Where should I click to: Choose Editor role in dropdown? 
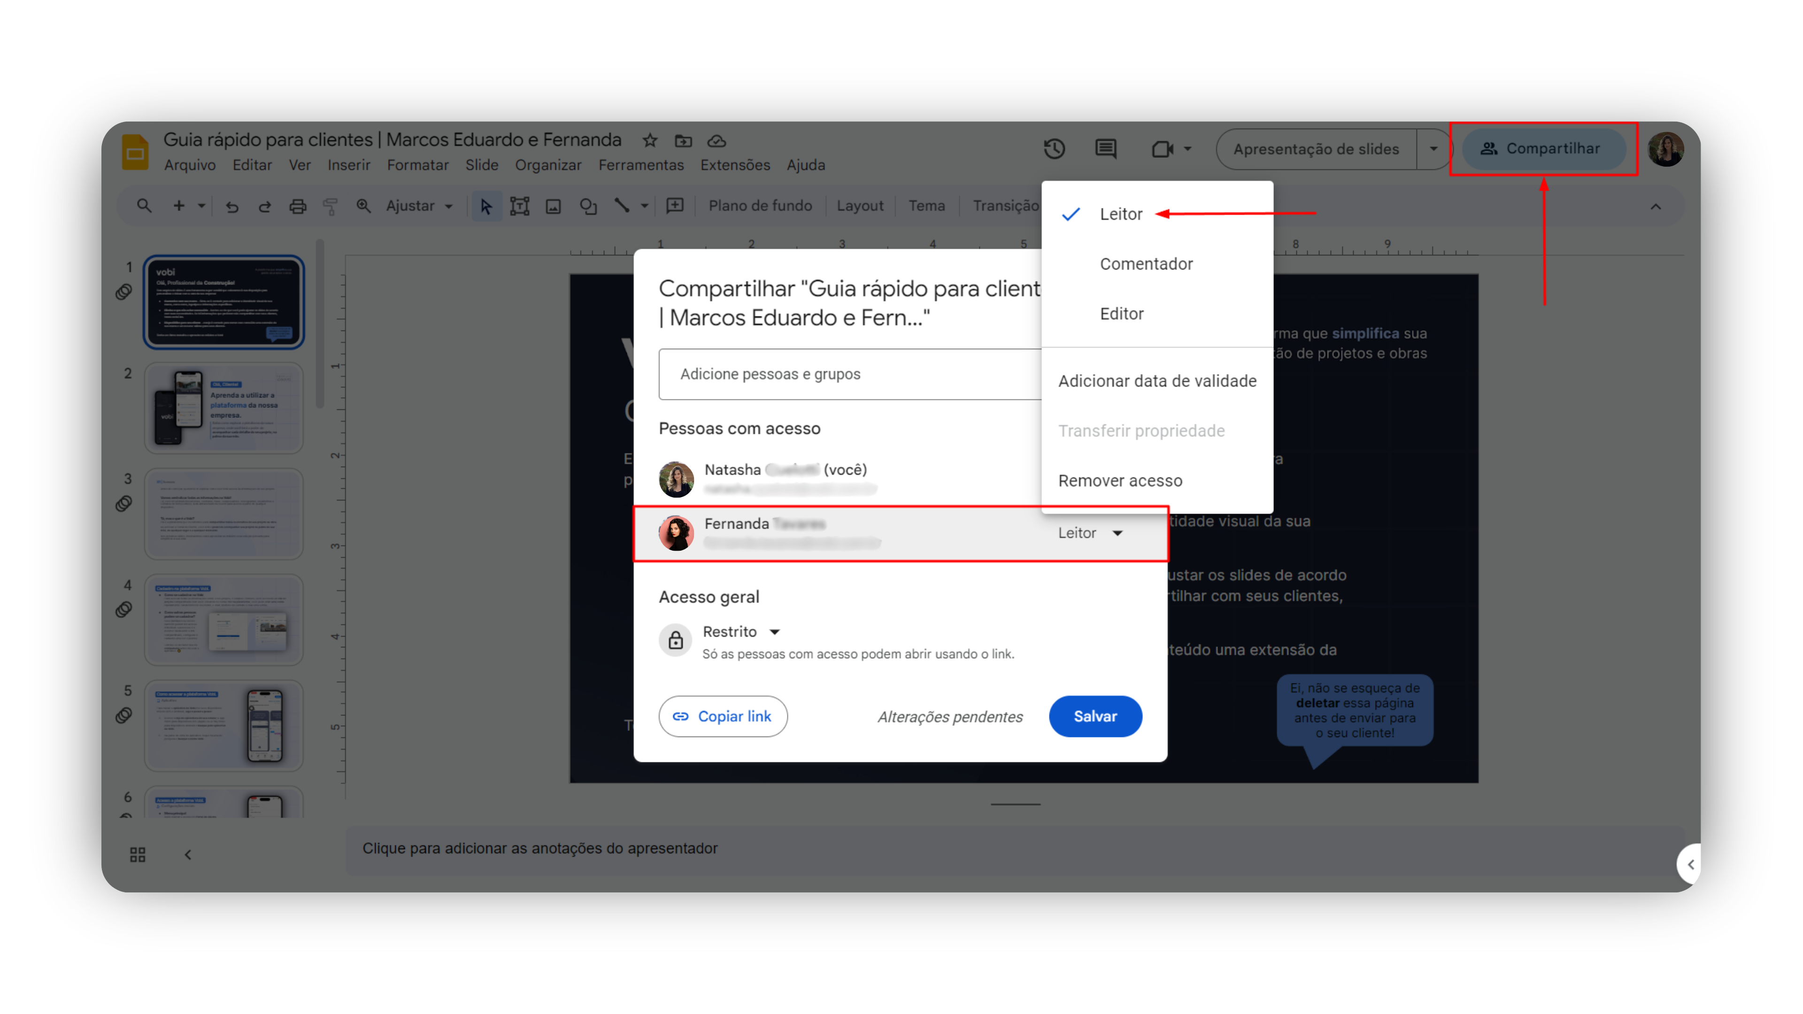(x=1121, y=314)
